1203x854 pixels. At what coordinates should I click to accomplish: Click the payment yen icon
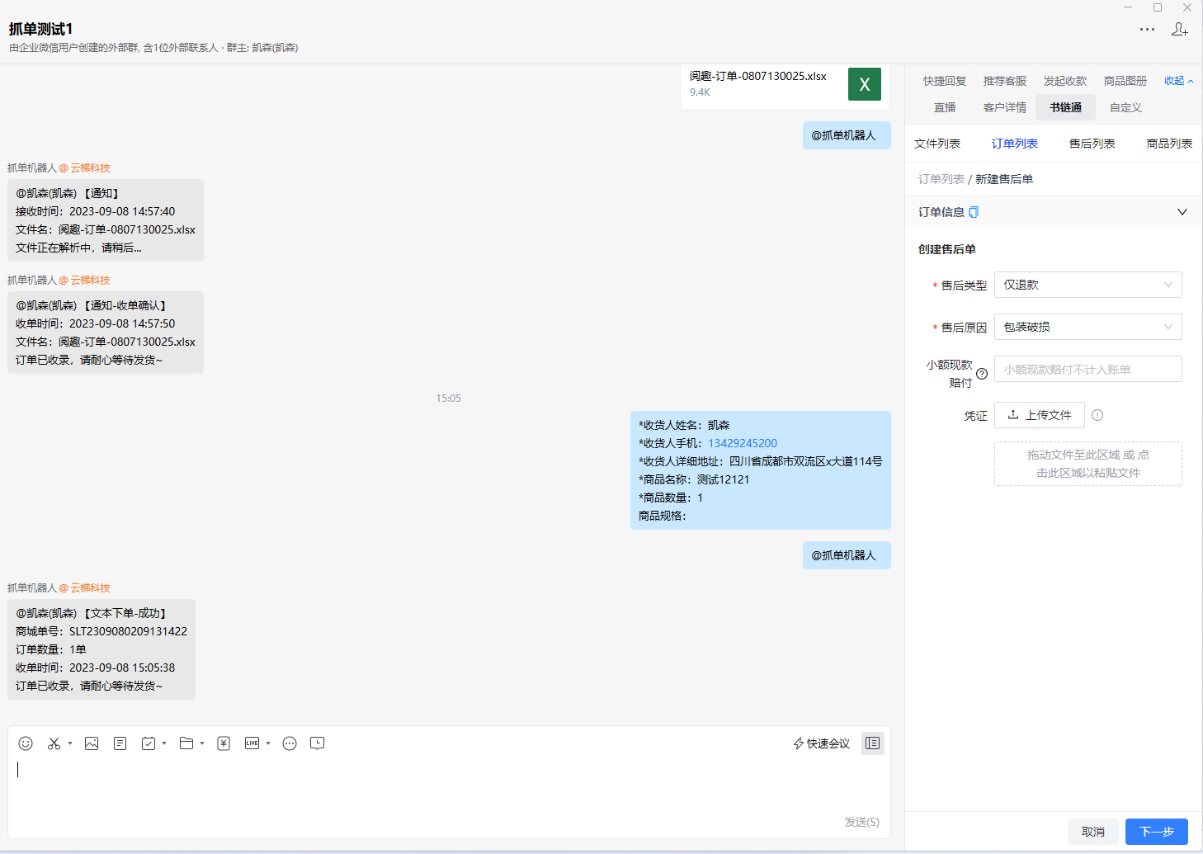click(224, 743)
